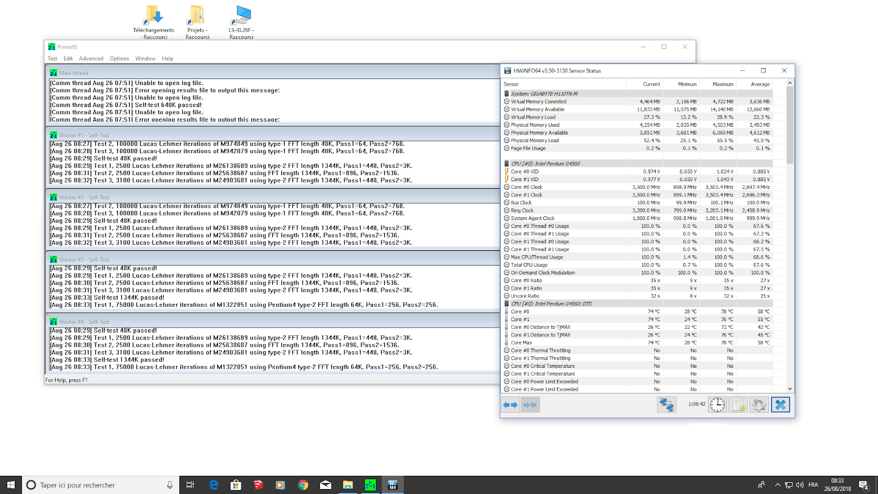Open the Projets shortcut folder on desktop
The height and width of the screenshot is (494, 878).
[198, 22]
